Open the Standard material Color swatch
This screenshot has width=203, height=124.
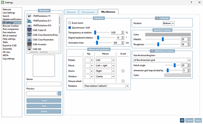pyautogui.click(x=168, y=35)
